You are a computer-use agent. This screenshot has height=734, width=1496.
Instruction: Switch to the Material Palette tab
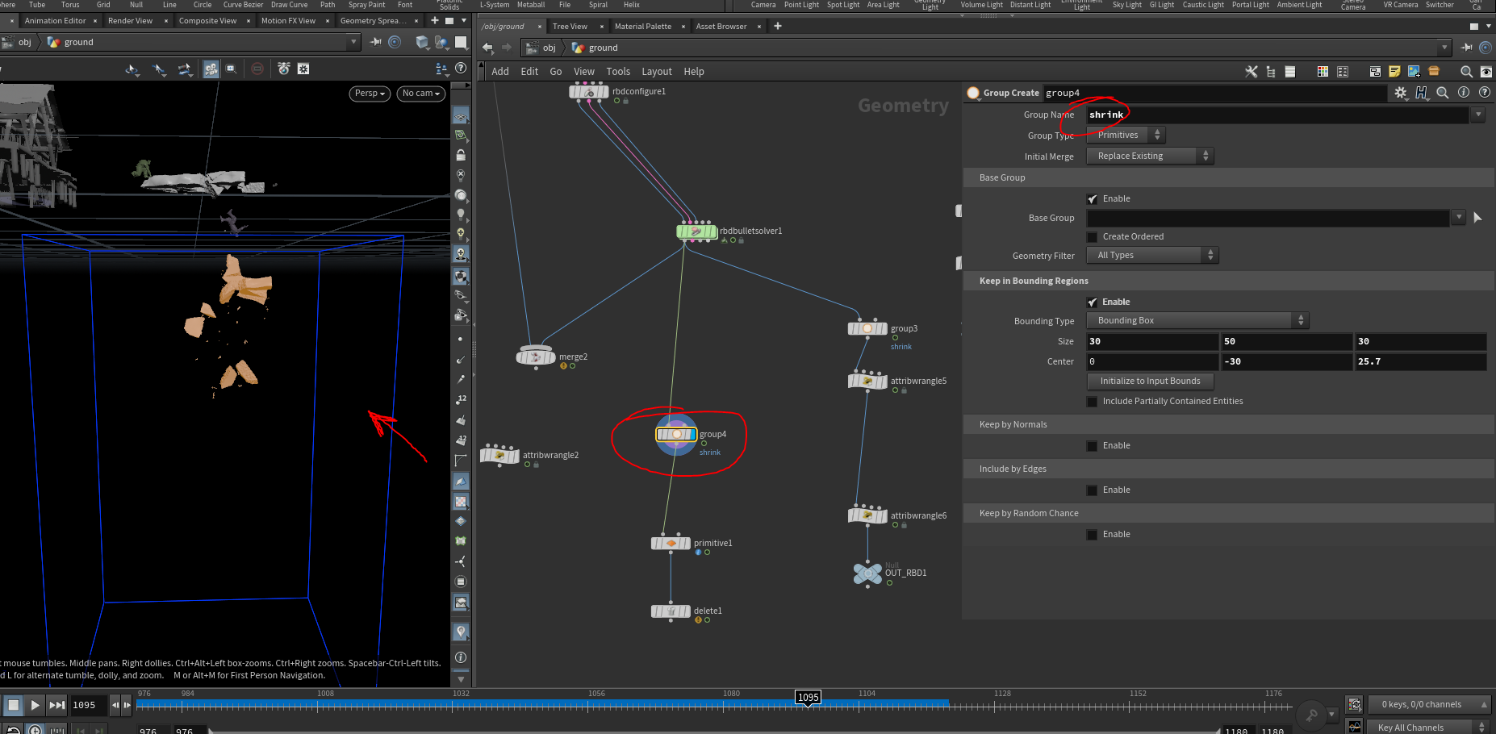[x=642, y=27]
